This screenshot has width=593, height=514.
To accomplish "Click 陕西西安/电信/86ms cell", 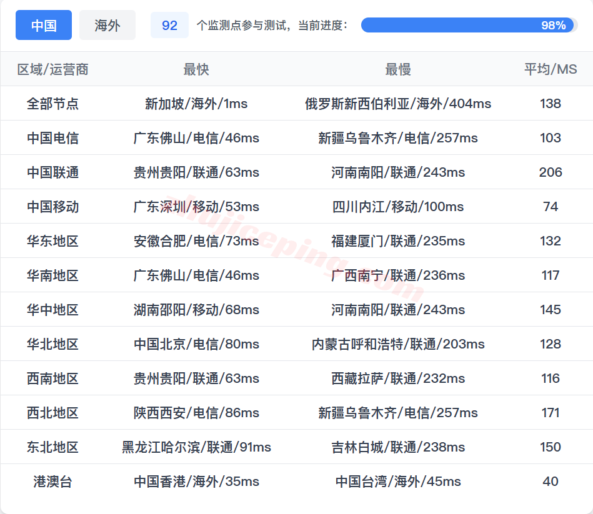I will [x=196, y=413].
